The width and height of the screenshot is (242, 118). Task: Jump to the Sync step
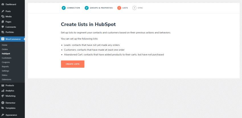coord(138,8)
